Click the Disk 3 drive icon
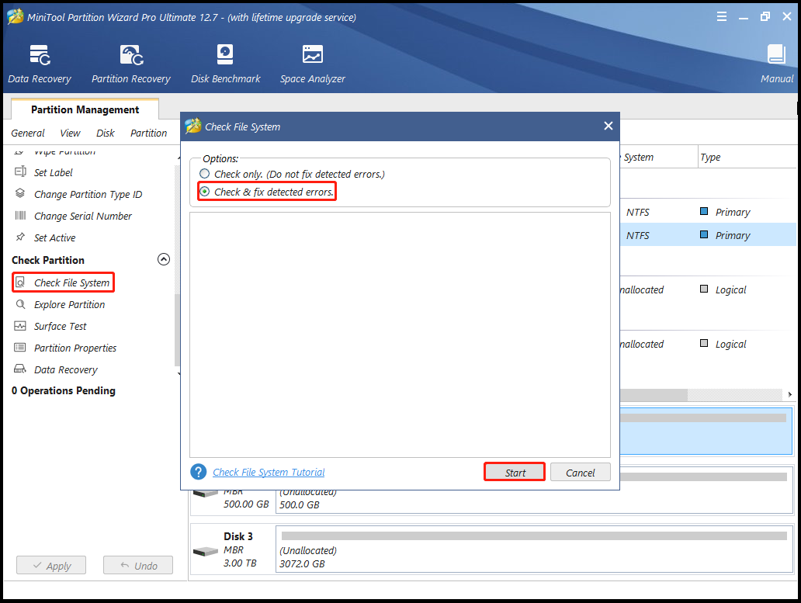Viewport: 801px width, 603px height. click(x=206, y=552)
